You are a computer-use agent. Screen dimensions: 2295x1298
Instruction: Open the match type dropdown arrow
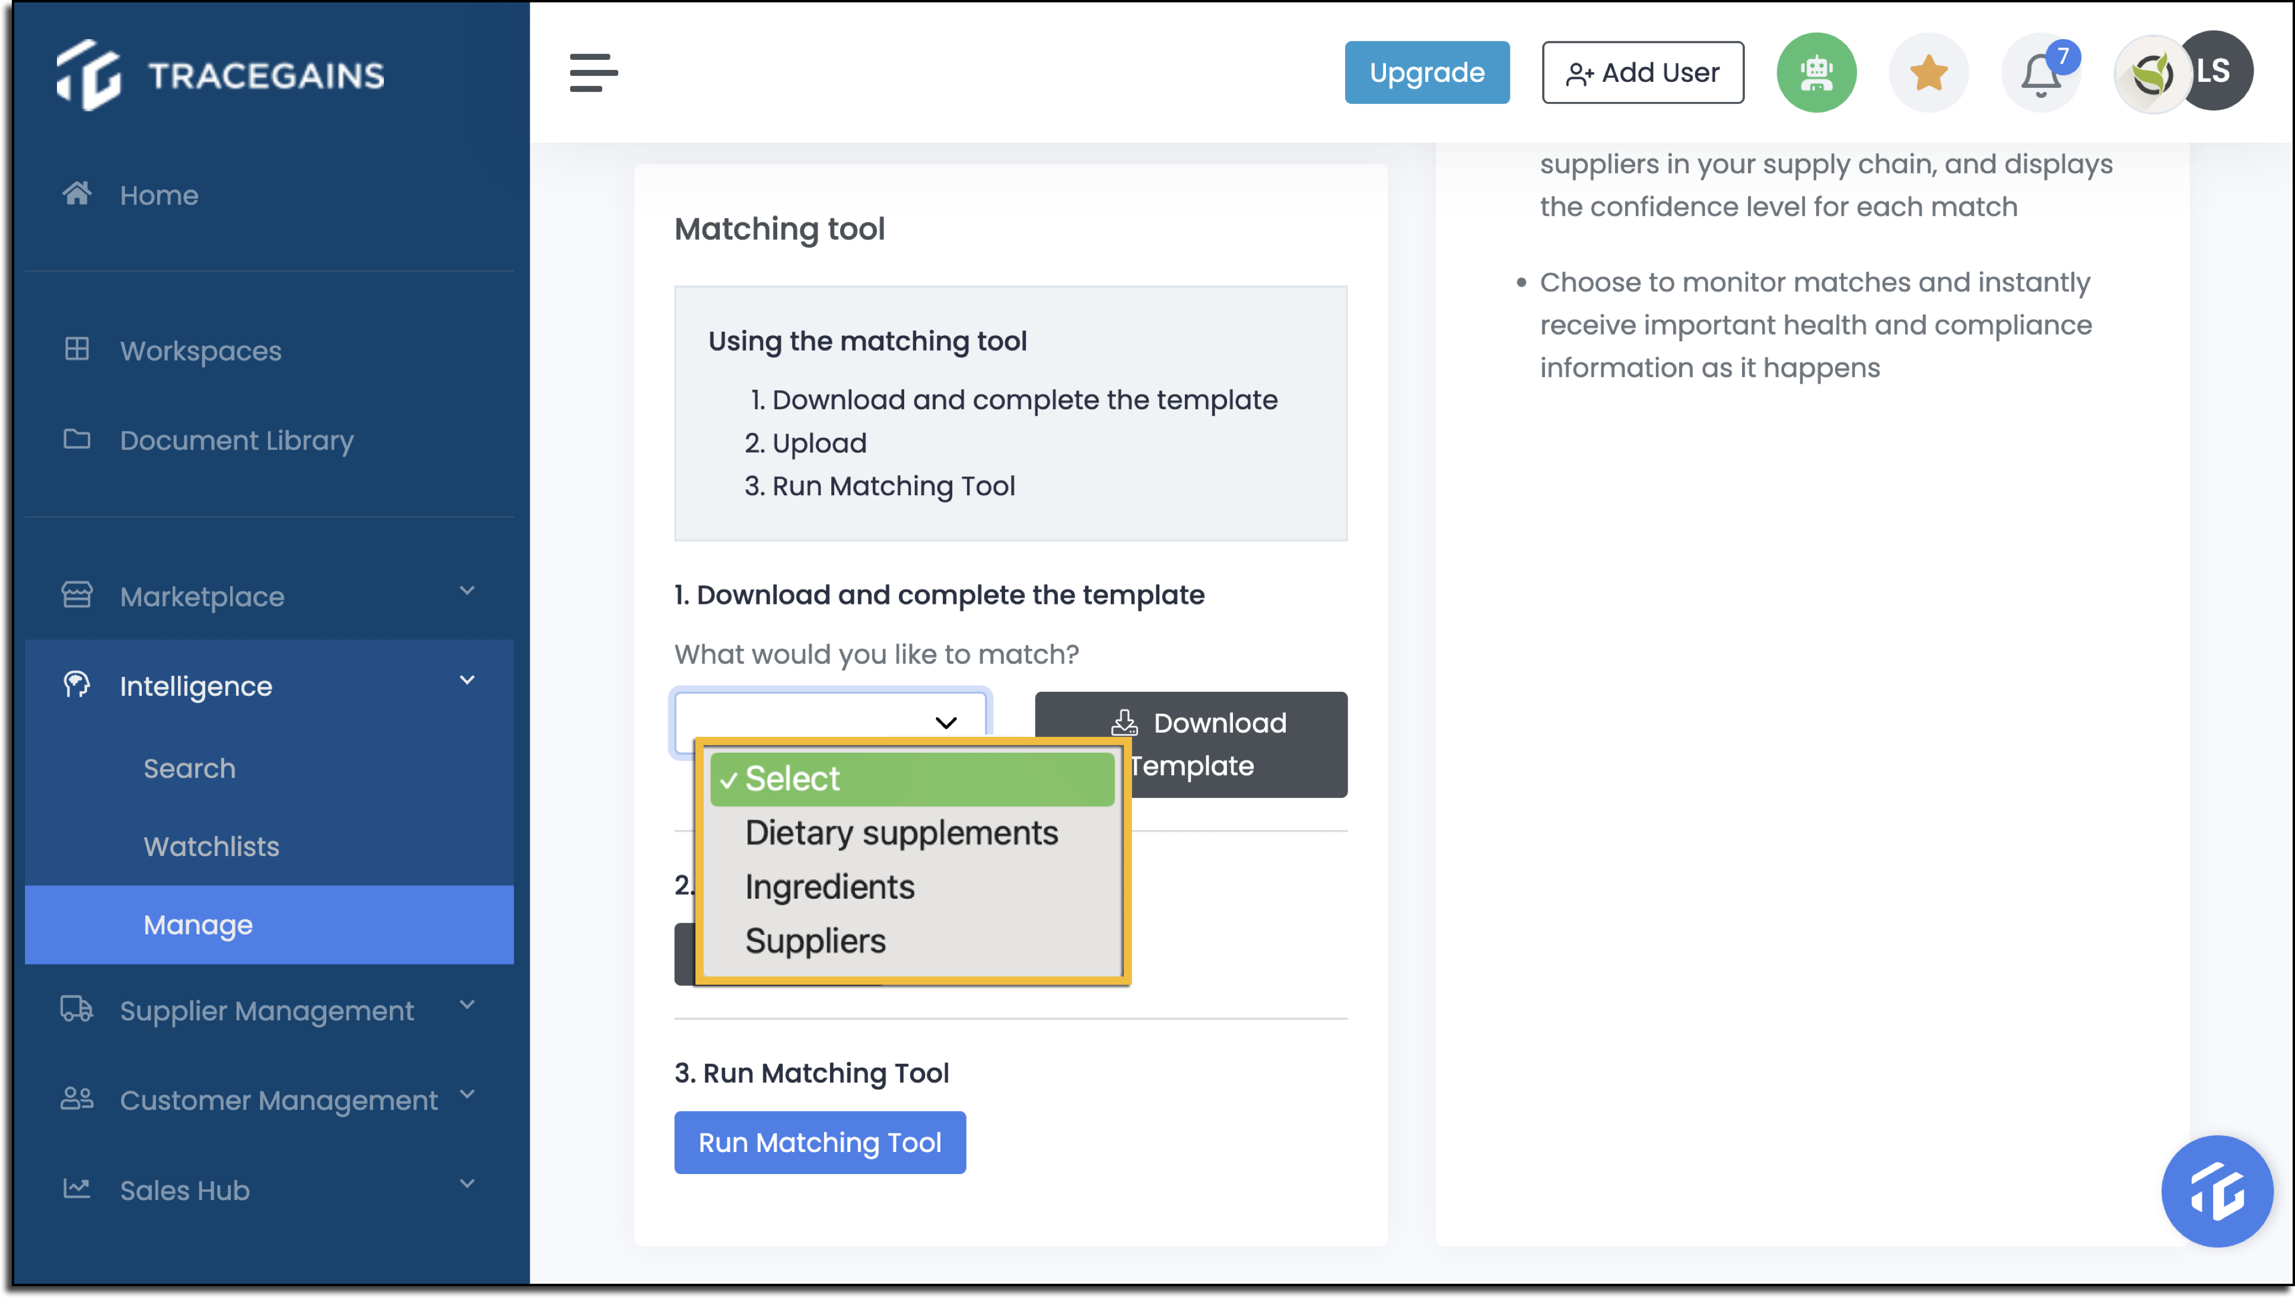946,723
